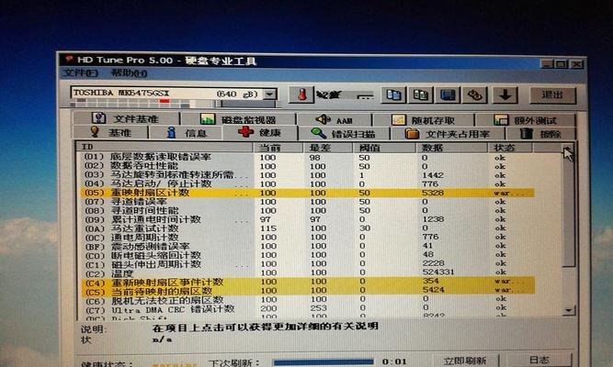Select highlighted row (05) 重映射扇区计数

(x=307, y=193)
